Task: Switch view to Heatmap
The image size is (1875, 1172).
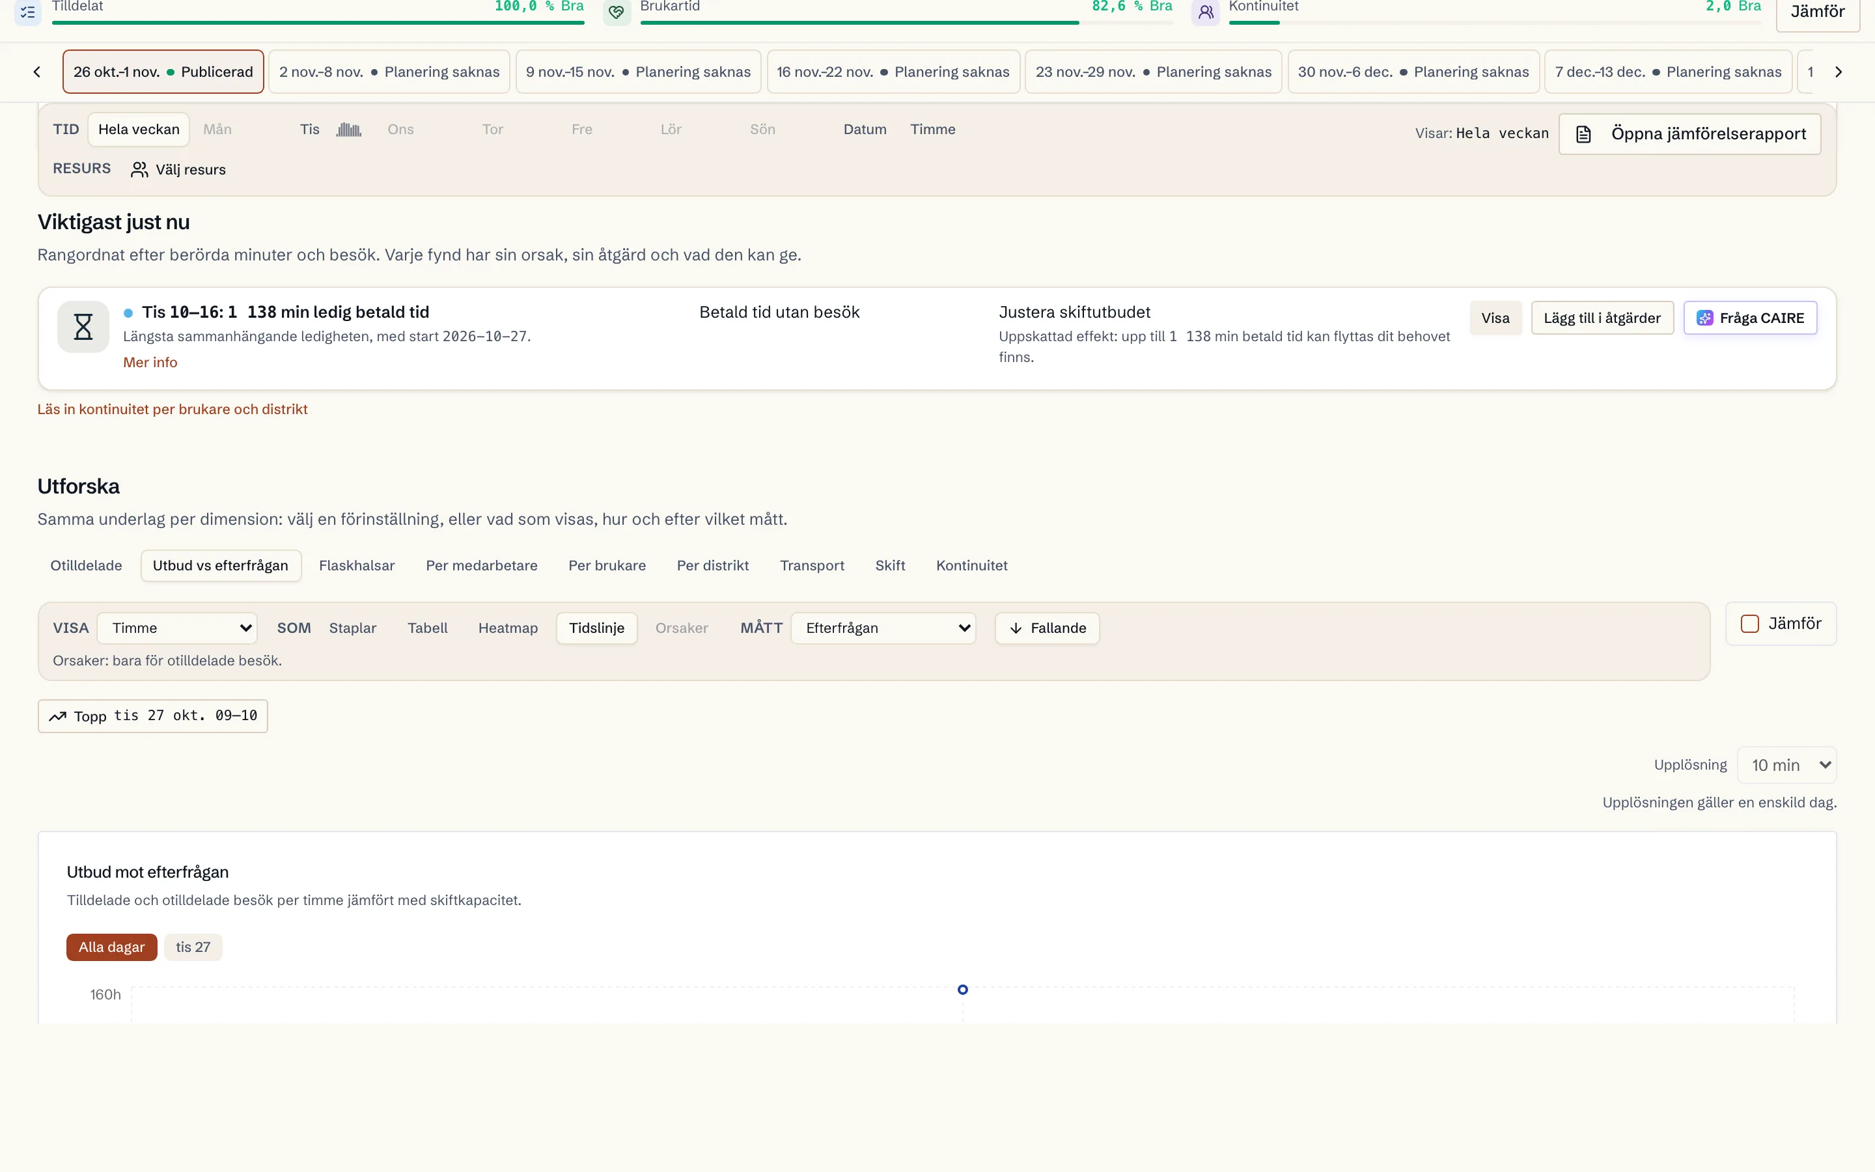Action: [508, 628]
